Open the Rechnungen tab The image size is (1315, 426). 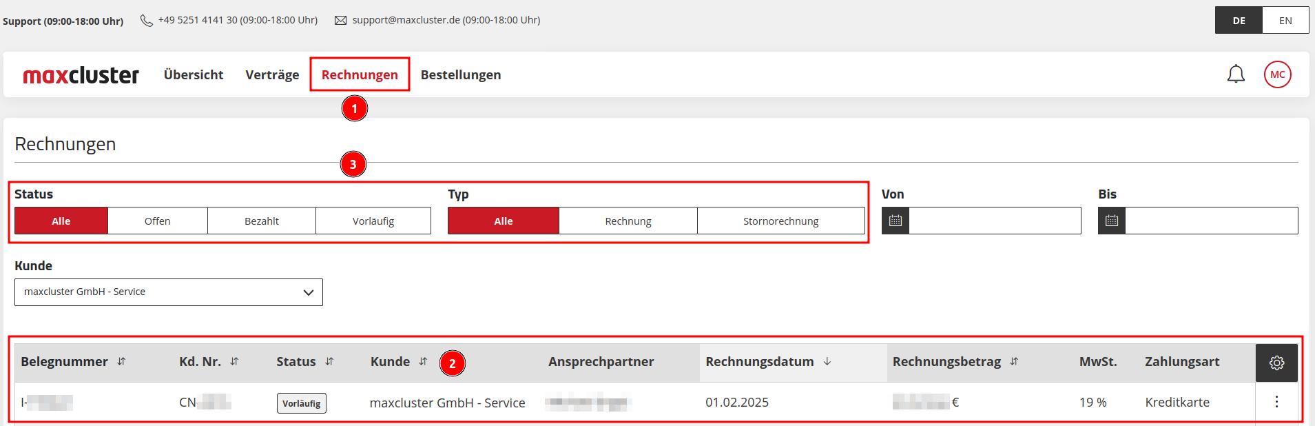point(360,74)
